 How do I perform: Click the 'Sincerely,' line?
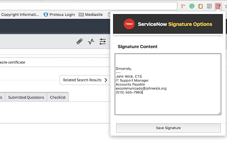coord(123,69)
